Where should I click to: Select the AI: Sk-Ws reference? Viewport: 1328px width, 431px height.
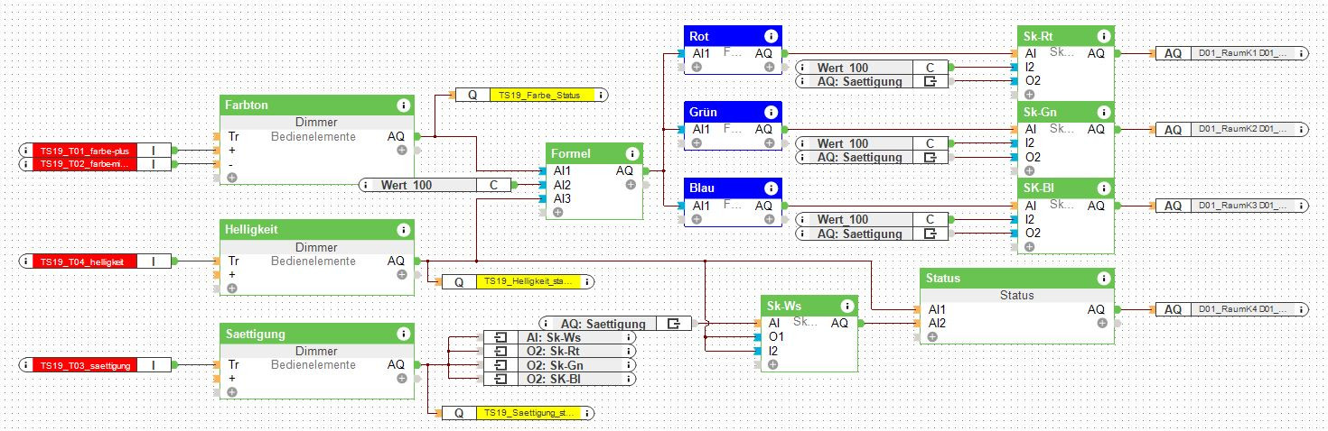(x=559, y=337)
